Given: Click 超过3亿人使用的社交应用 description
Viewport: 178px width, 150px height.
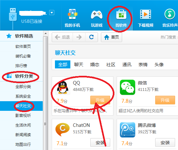Looking at the screenshot, I should pyautogui.click(x=141, y=110).
